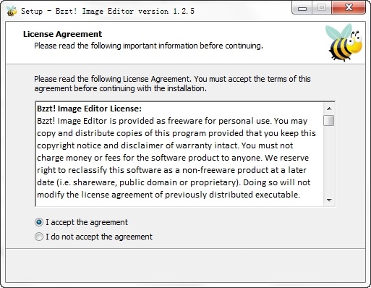The height and width of the screenshot is (288, 371).
Task: Click the "I accept the agreement" label text
Action: [87, 222]
